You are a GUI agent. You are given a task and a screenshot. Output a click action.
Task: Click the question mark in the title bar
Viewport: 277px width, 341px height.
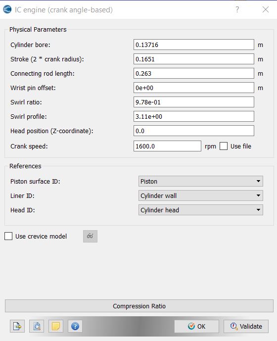pos(237,9)
